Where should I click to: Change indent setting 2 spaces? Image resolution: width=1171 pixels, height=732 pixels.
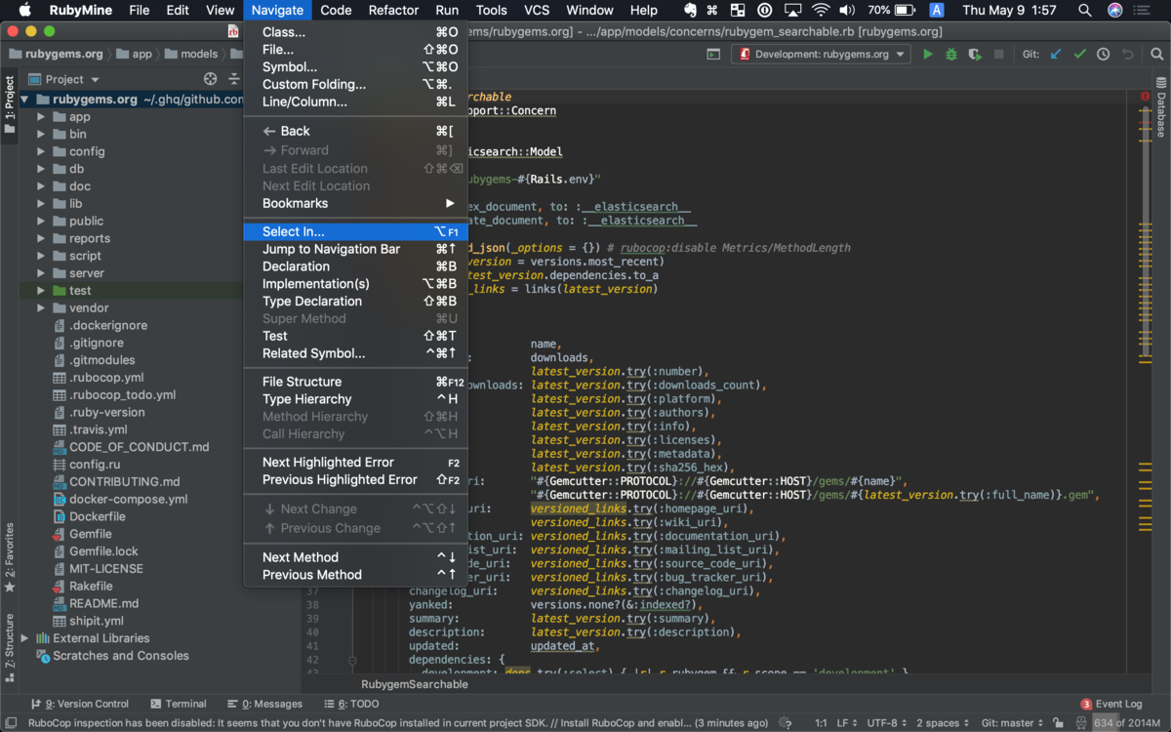[943, 723]
